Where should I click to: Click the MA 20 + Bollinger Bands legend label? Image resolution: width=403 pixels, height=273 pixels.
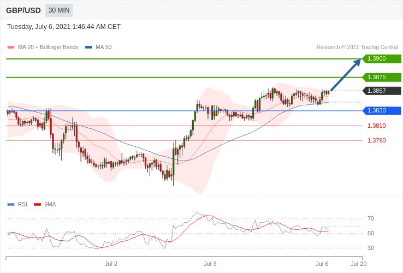click(48, 48)
